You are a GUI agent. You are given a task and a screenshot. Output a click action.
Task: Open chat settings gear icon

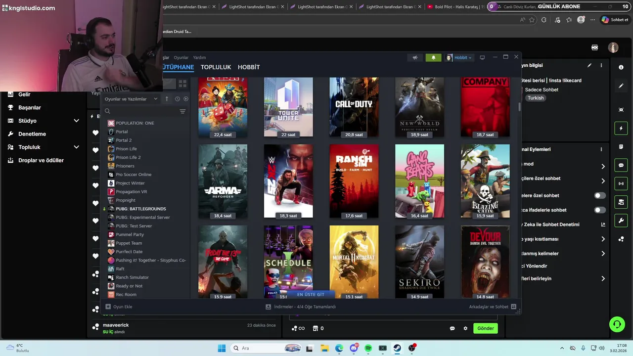tap(465, 328)
